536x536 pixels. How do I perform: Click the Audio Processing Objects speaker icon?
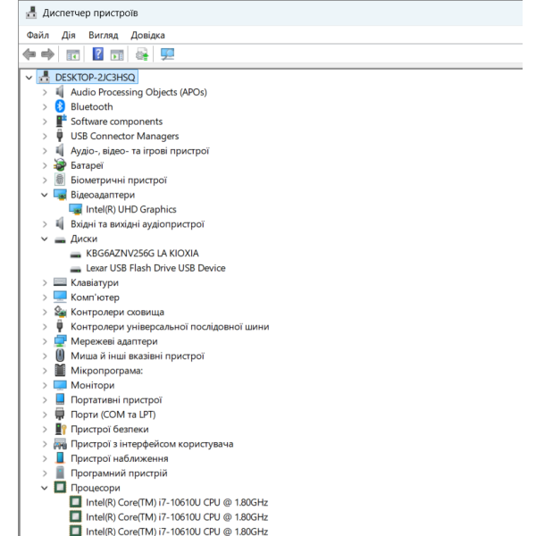click(60, 92)
